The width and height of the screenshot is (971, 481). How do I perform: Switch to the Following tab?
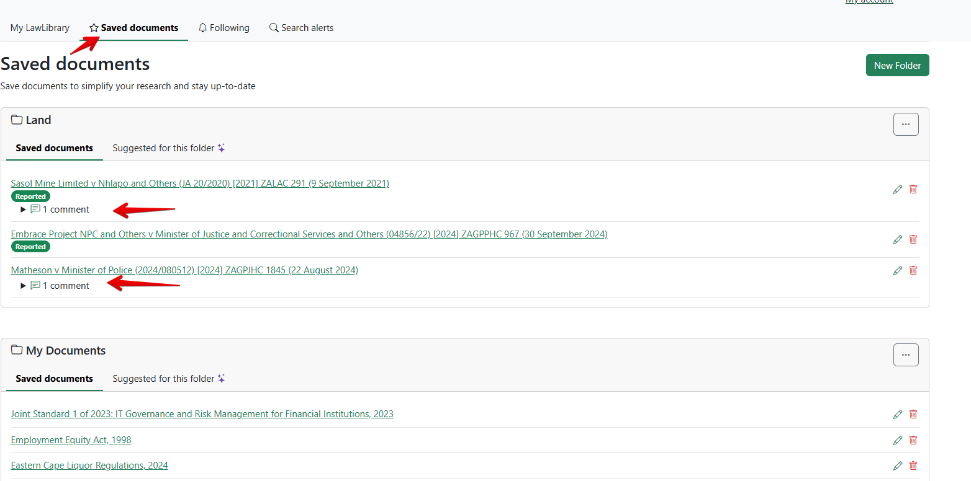(224, 28)
